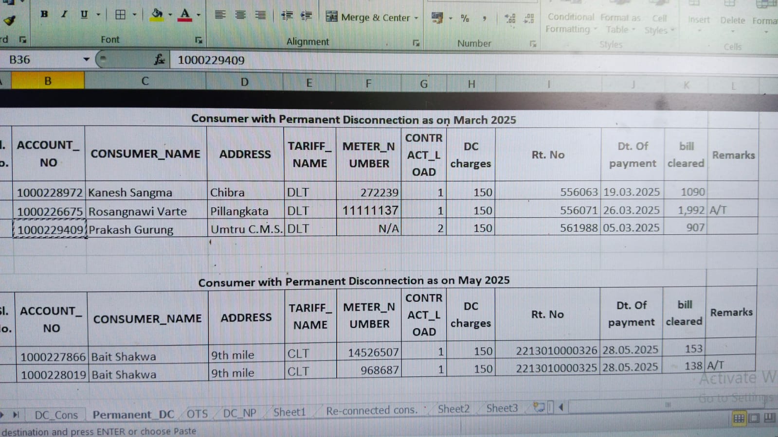Apply Comma Style
The image size is (778, 437).
tap(485, 18)
